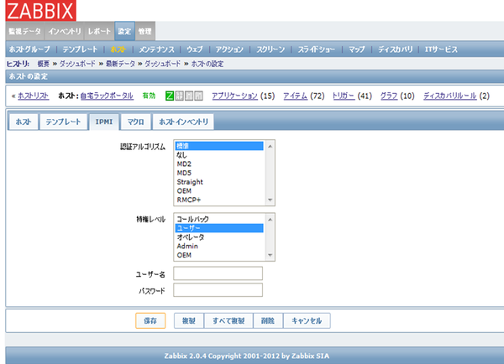This screenshot has height=364, width=504.
Task: Select MD5 authentication algorithm
Action: pos(219,173)
